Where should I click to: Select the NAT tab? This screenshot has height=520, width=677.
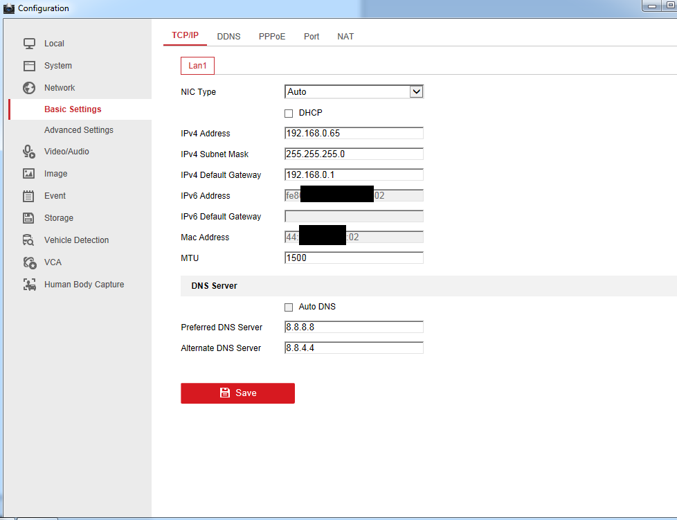(345, 36)
